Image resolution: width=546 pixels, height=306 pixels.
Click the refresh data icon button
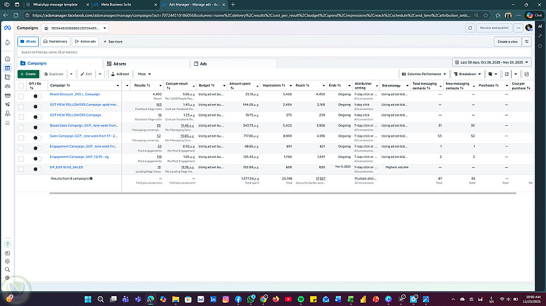(470, 28)
